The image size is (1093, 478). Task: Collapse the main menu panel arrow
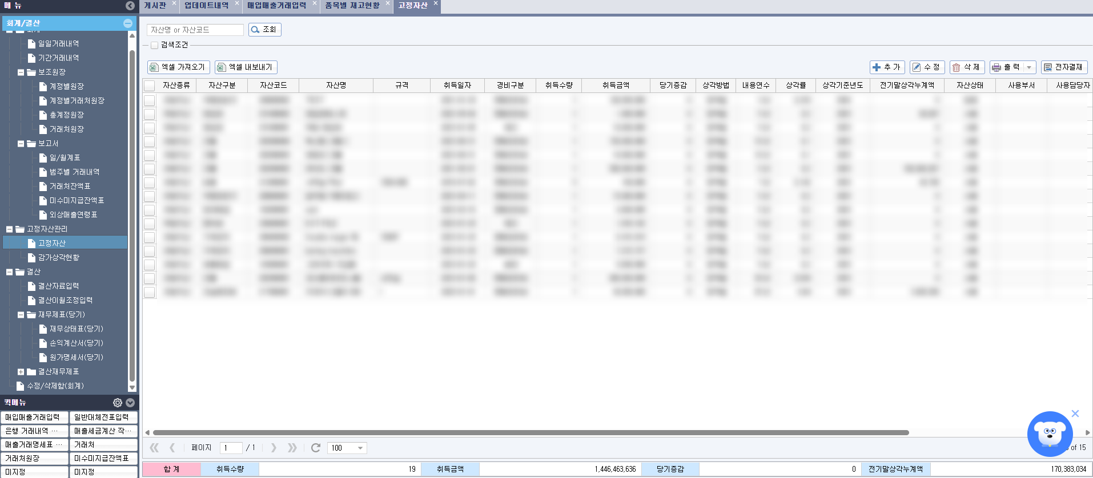pyautogui.click(x=130, y=6)
